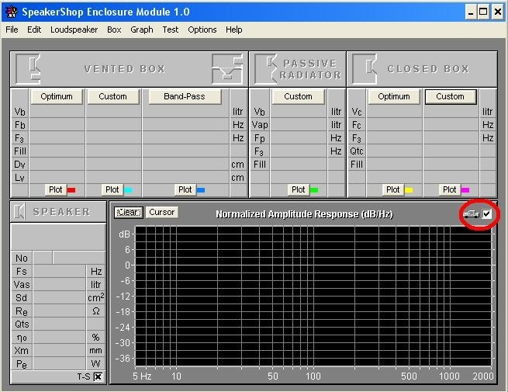Click the vented box speaker icon
The width and height of the screenshot is (508, 392).
(x=29, y=68)
